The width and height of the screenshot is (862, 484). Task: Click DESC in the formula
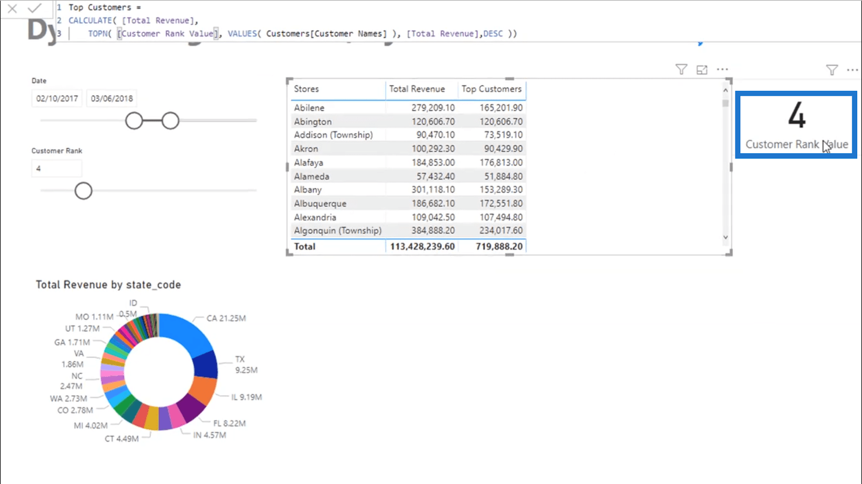(493, 33)
